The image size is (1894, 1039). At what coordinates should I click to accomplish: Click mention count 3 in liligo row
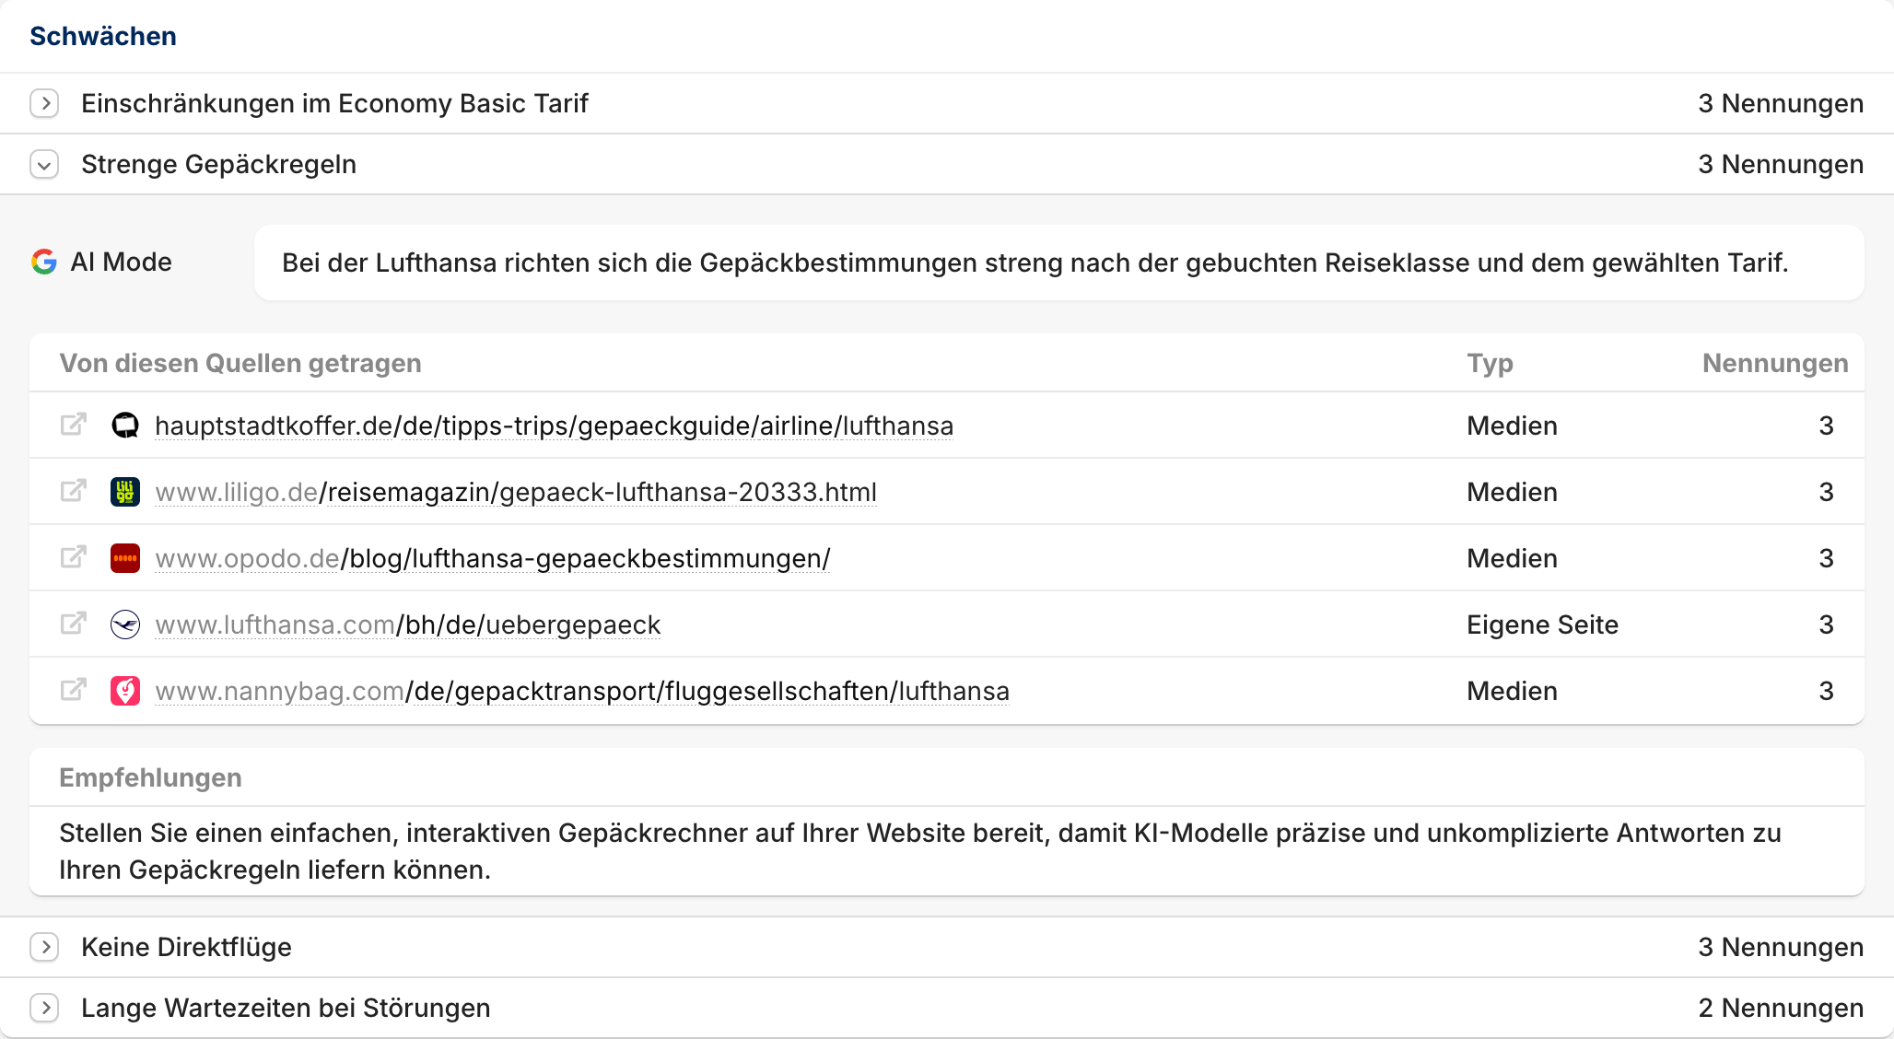[x=1826, y=492]
